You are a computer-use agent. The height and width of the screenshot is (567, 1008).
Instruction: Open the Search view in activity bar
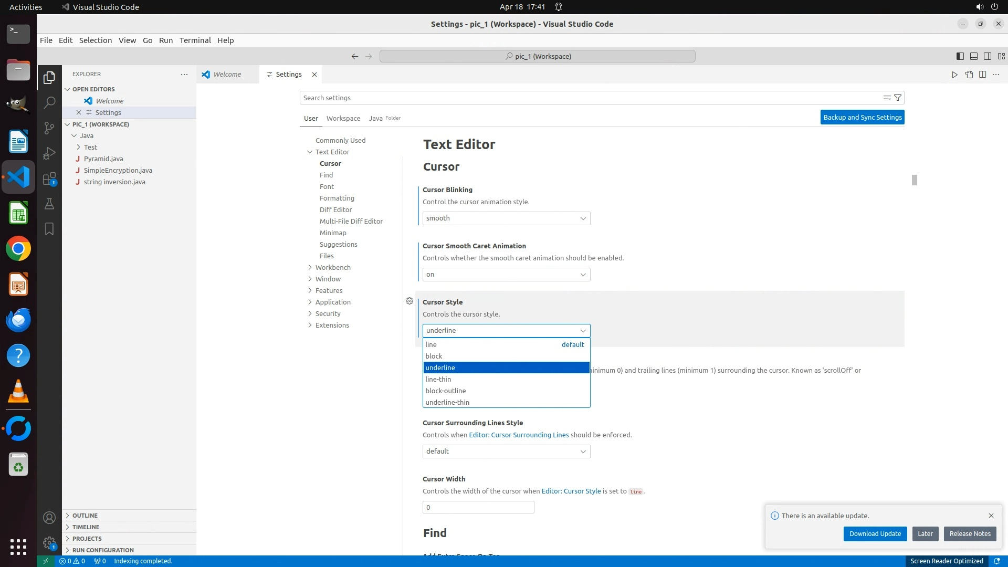49,102
